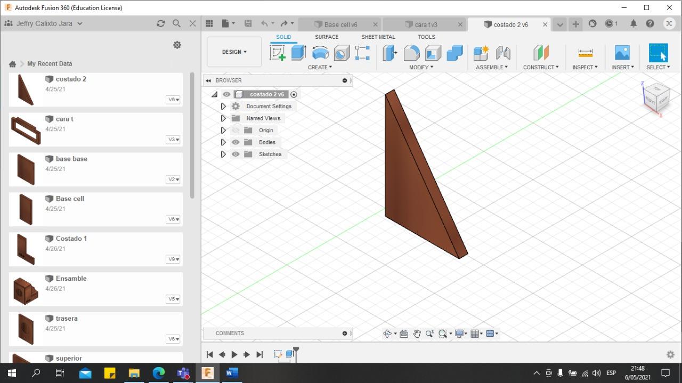Image resolution: width=682 pixels, height=383 pixels.
Task: Open timeline settings gear
Action: [671, 354]
